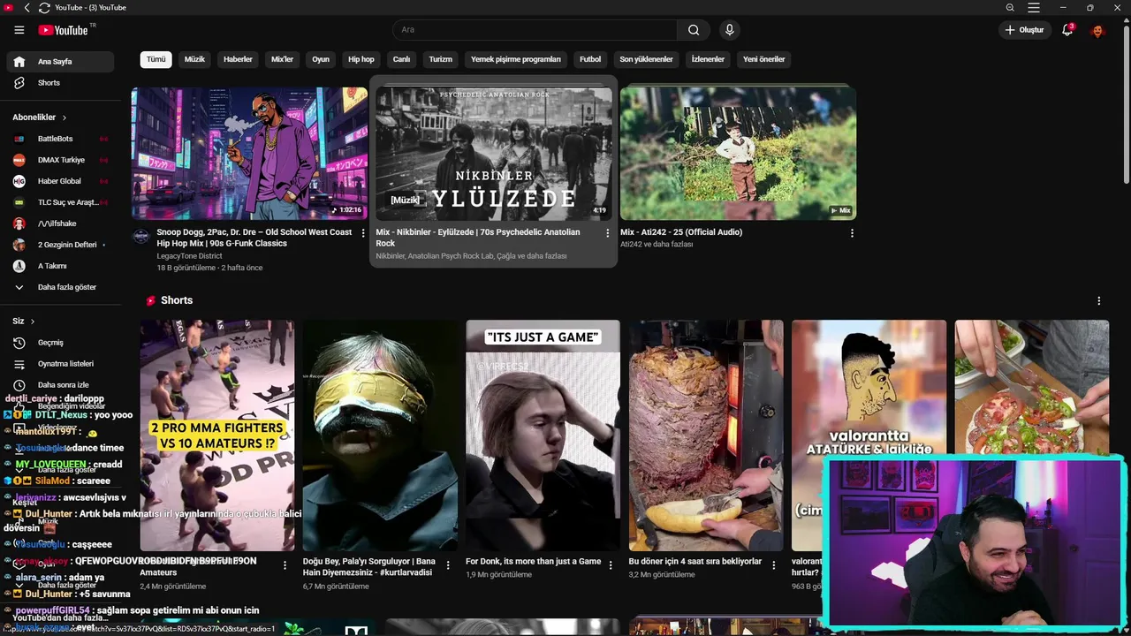Select Son yüklenenler filter chip
Image resolution: width=1131 pixels, height=636 pixels.
tap(646, 60)
